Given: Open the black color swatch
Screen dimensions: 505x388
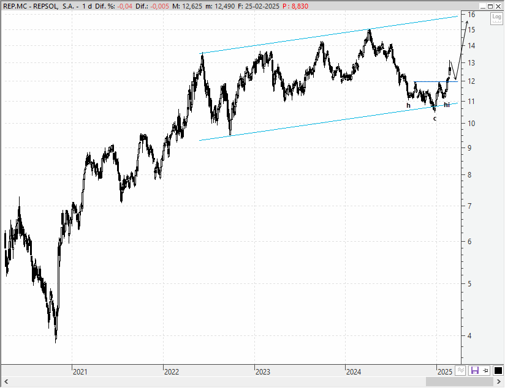Looking at the screenshot, I should coord(498,371).
